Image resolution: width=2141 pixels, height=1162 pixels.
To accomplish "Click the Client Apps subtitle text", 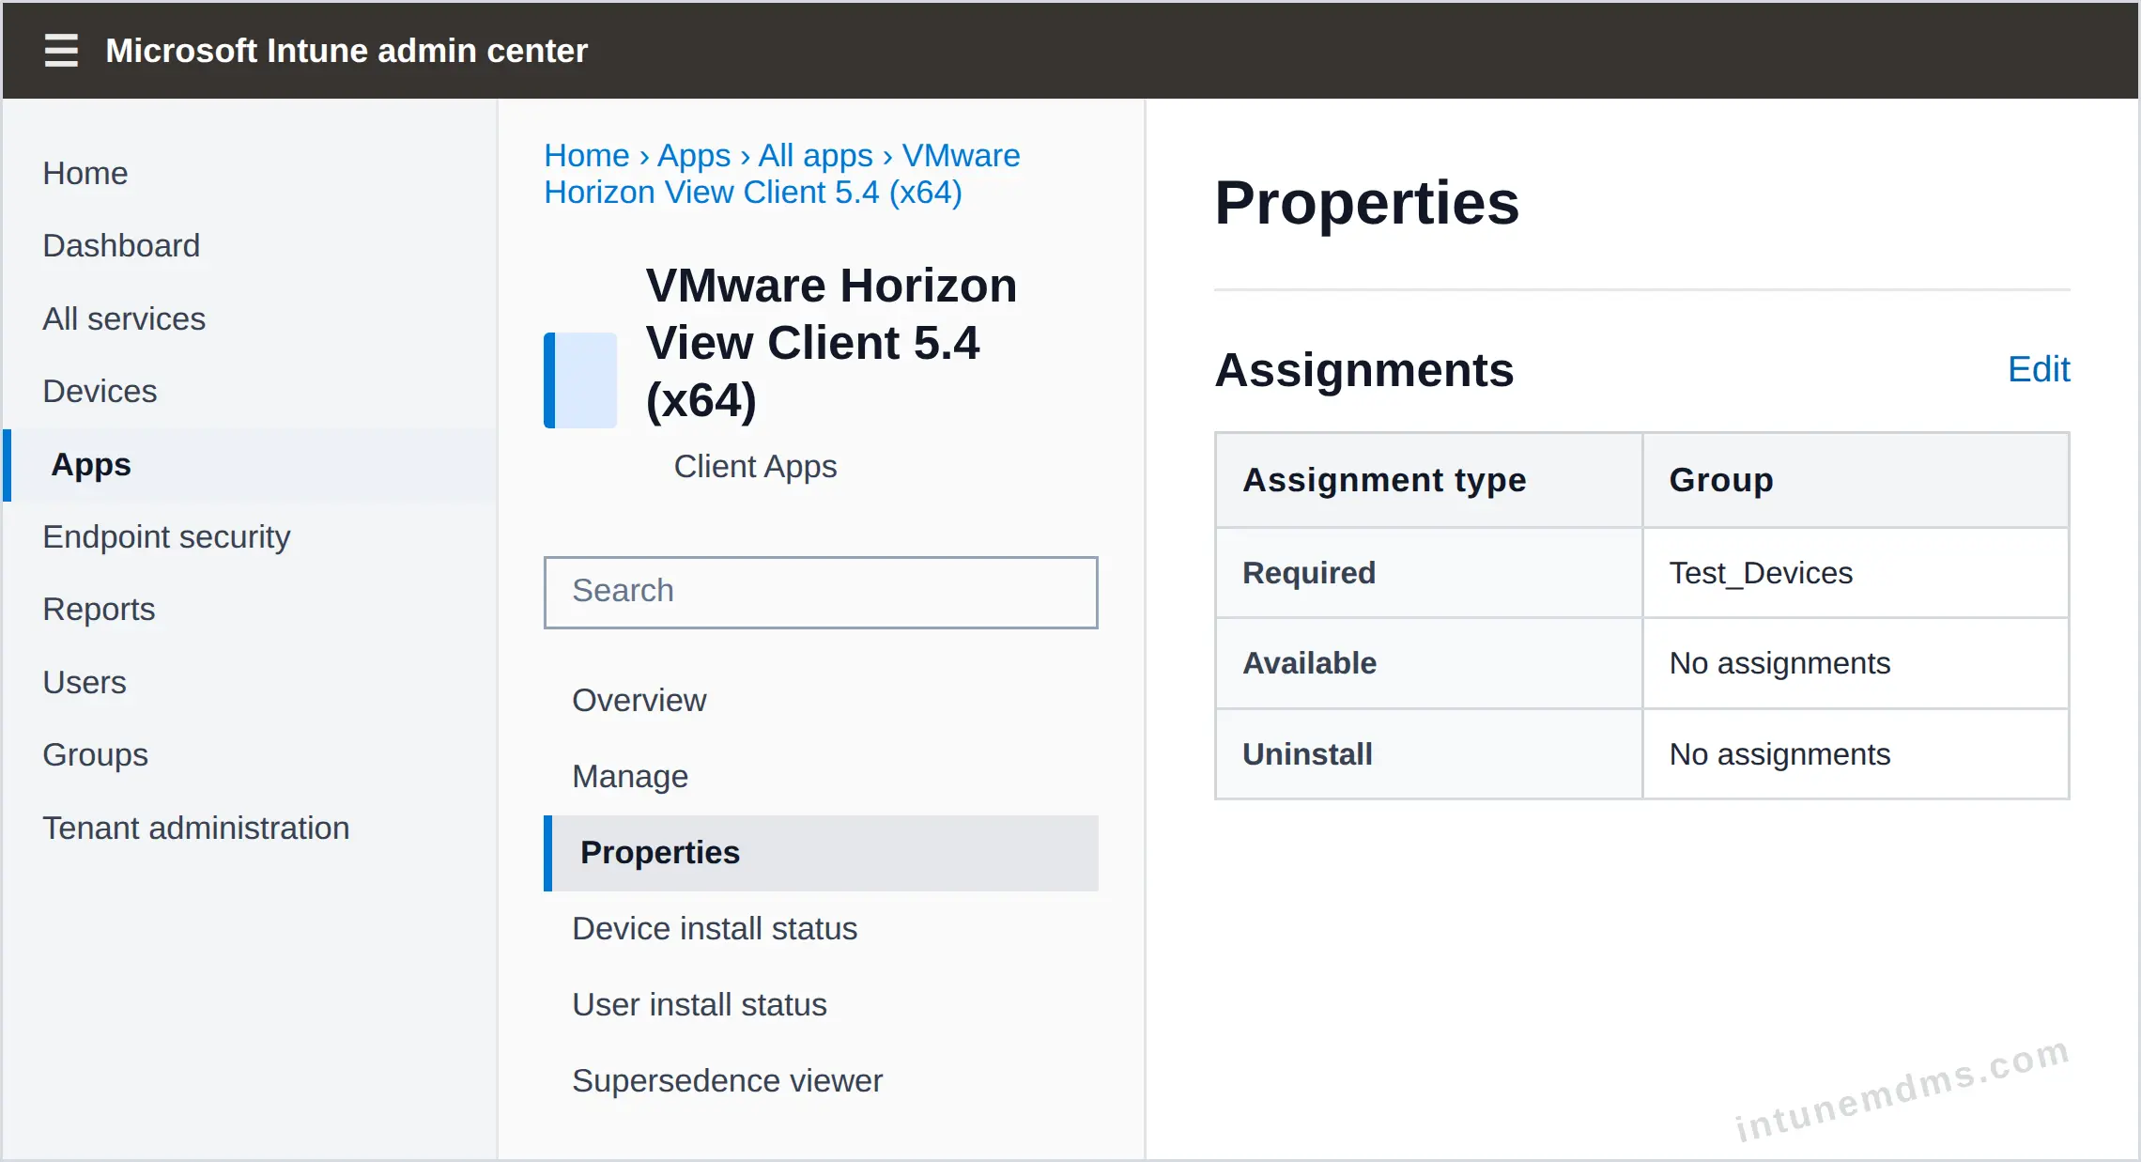I will 755,466.
